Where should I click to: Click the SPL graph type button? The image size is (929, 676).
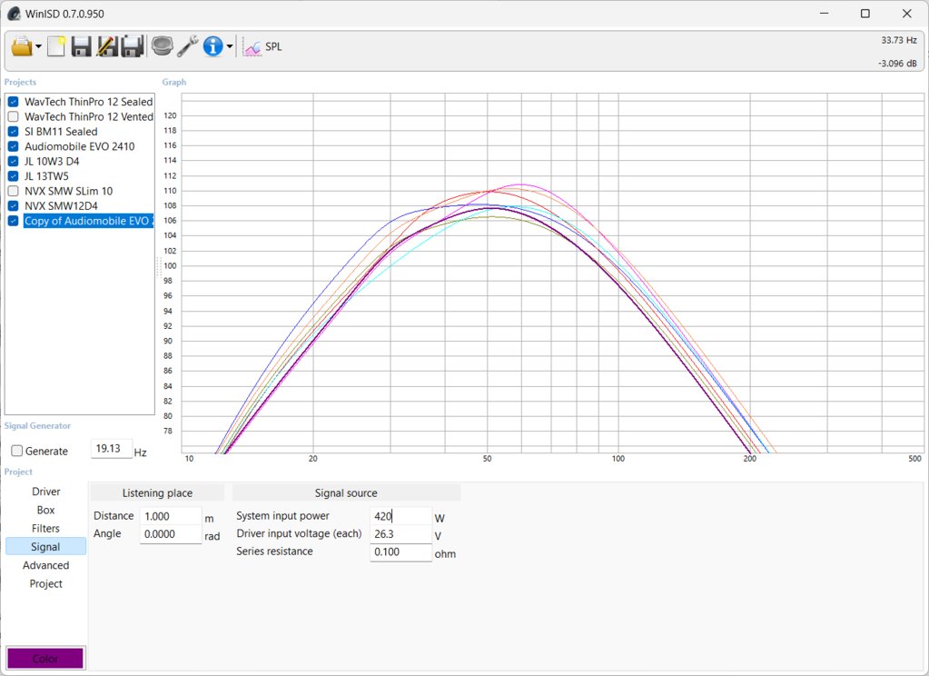tap(262, 47)
